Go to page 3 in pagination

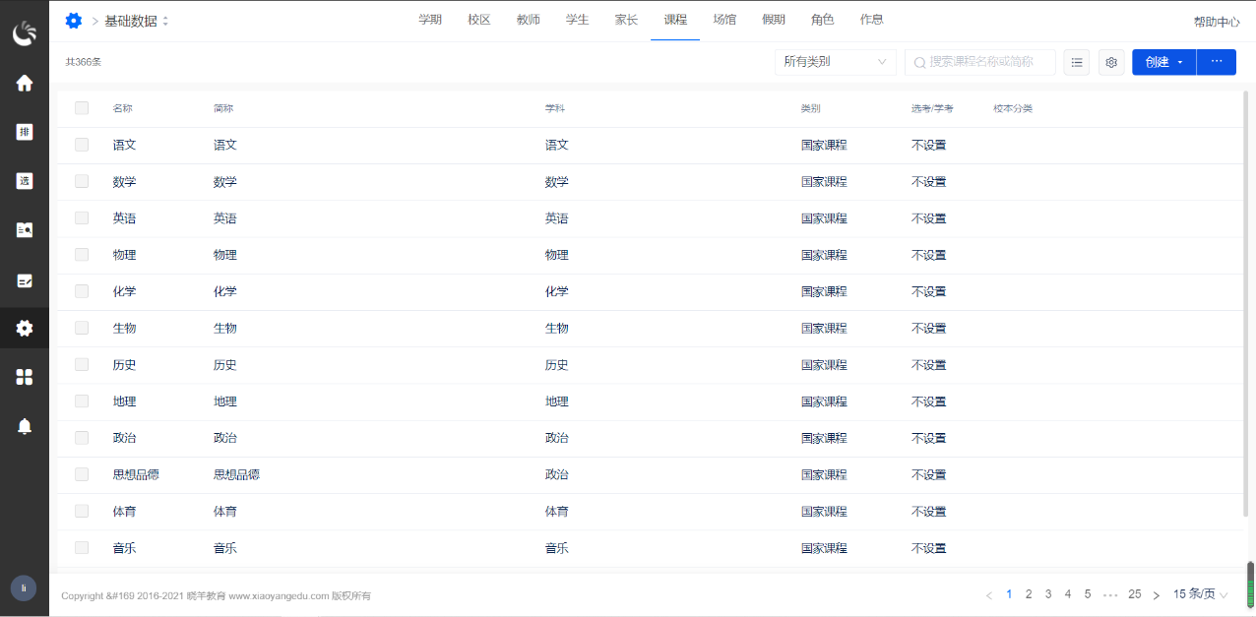pyautogui.click(x=1047, y=593)
